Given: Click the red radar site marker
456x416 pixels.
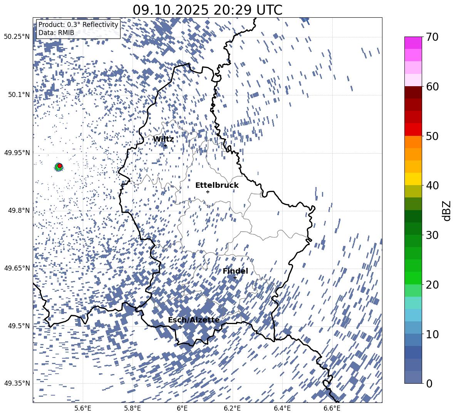Looking at the screenshot, I should (x=60, y=165).
